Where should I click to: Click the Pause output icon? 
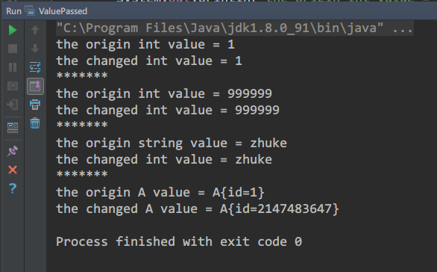click(13, 67)
